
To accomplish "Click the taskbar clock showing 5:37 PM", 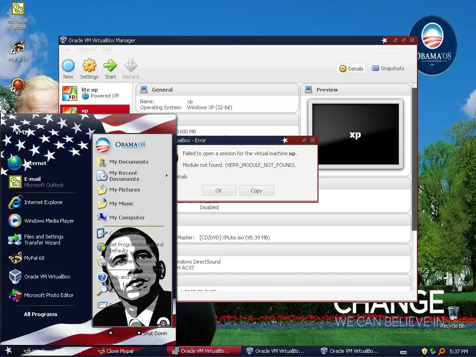I will tap(458, 351).
